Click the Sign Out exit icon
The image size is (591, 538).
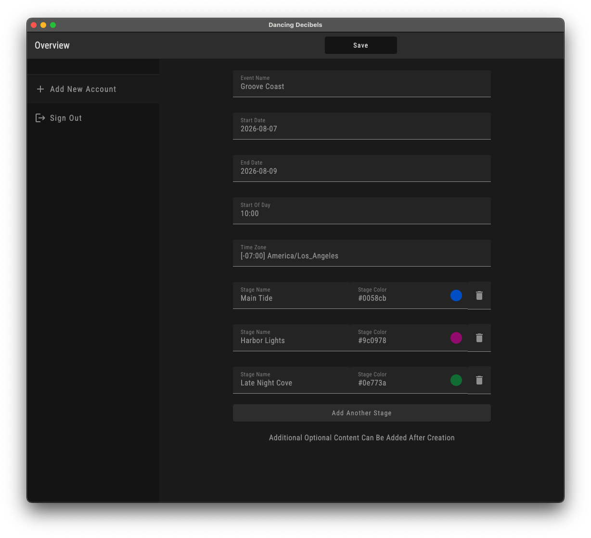point(40,118)
